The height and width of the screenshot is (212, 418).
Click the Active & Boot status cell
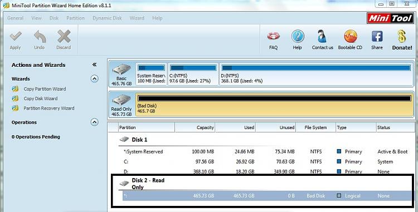(x=392, y=151)
